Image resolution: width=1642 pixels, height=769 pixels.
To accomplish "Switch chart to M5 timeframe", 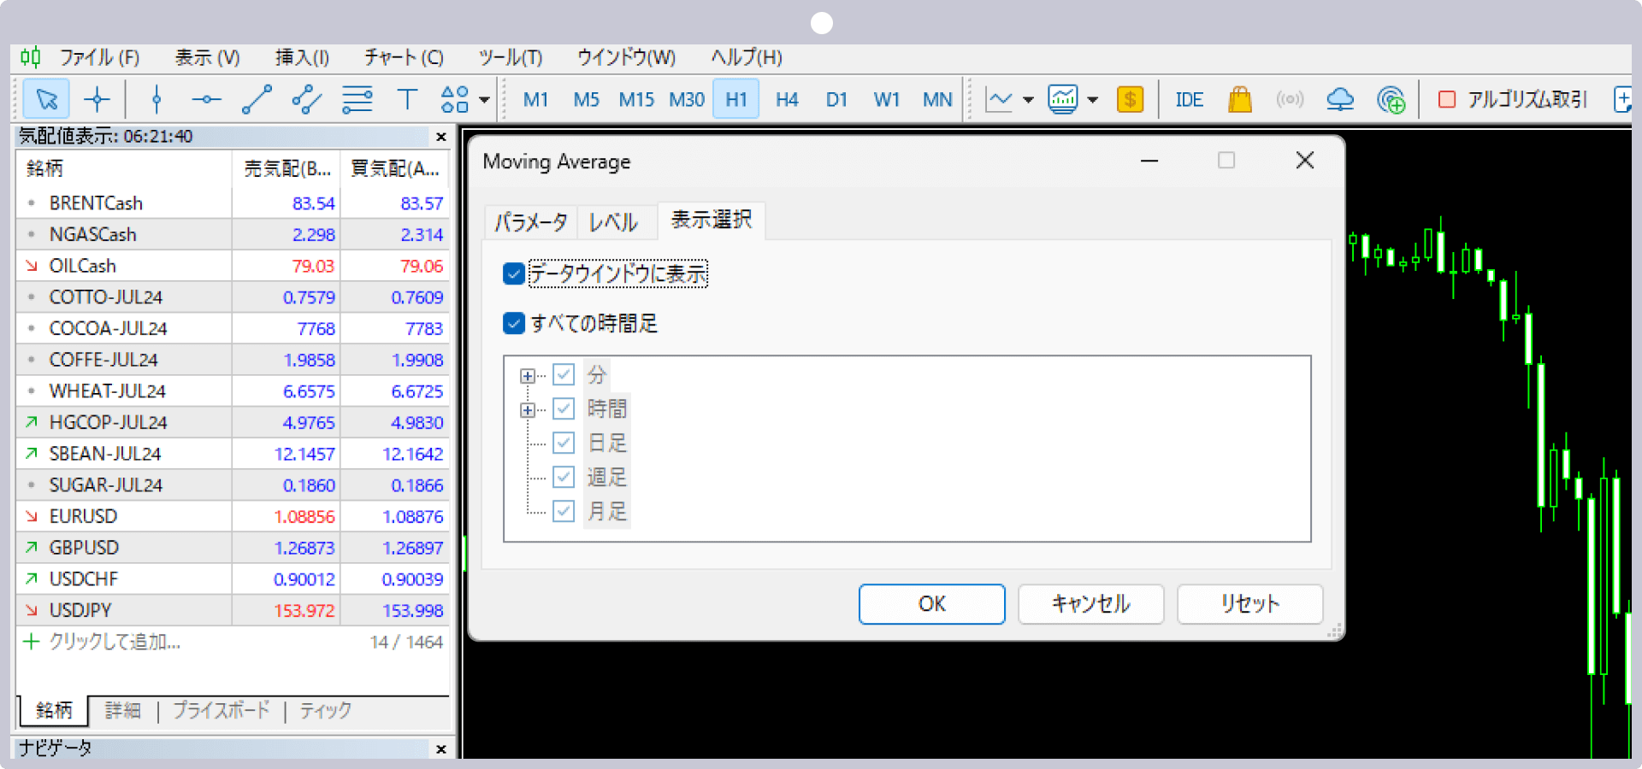I will [x=586, y=100].
